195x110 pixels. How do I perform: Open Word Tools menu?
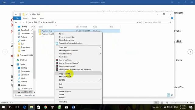13,2
